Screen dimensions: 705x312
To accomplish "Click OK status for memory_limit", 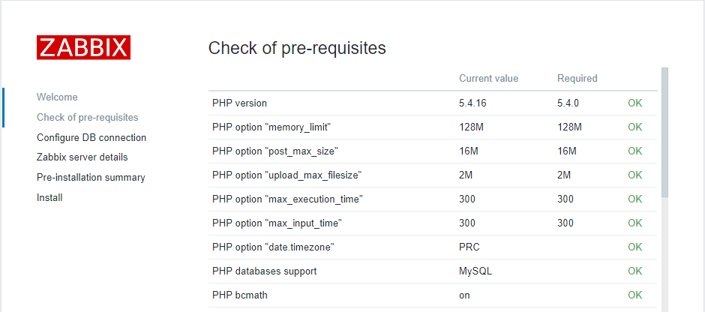I will (x=634, y=127).
